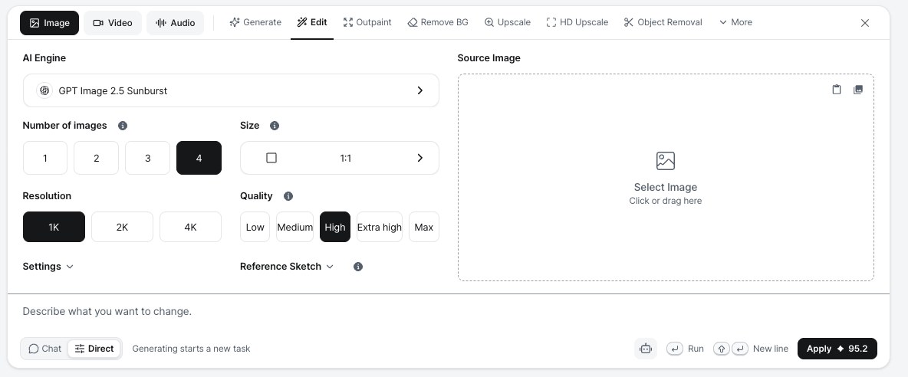Click the picture placeholder icon in drop zone
Viewport: 908px width, 377px height.
(666, 161)
